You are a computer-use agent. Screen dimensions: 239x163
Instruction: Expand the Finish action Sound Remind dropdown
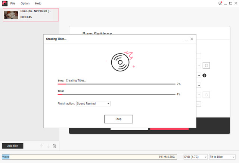pyautogui.click(x=93, y=103)
